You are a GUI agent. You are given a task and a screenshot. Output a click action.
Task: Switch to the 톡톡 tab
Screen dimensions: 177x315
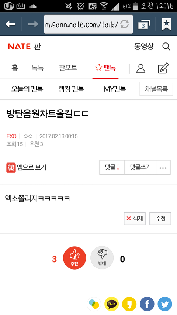point(38,68)
